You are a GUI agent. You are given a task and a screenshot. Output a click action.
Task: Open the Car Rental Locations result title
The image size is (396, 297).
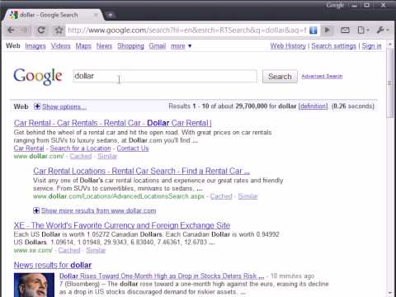[141, 171]
